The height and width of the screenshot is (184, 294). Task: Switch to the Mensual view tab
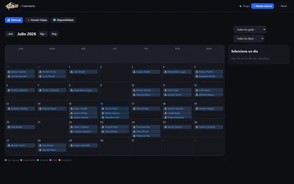[x=14, y=20]
